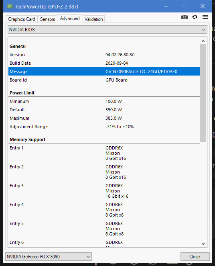Viewport: 215px width, 266px height.
Task: Select the Maximum power limit row
Action: pos(104,118)
